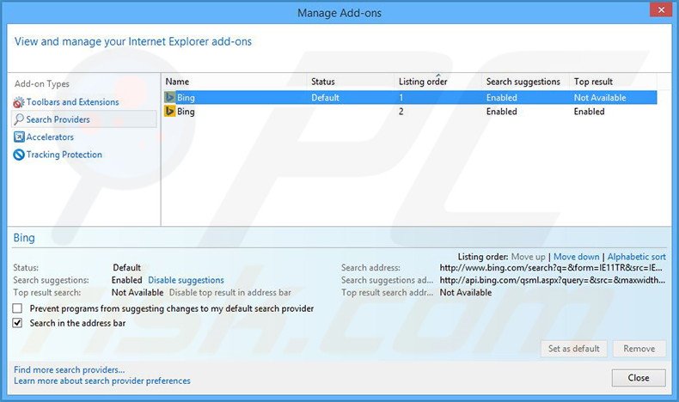This screenshot has height=402, width=679.
Task: Click the api.bing.com suggestions address text
Action: click(553, 280)
